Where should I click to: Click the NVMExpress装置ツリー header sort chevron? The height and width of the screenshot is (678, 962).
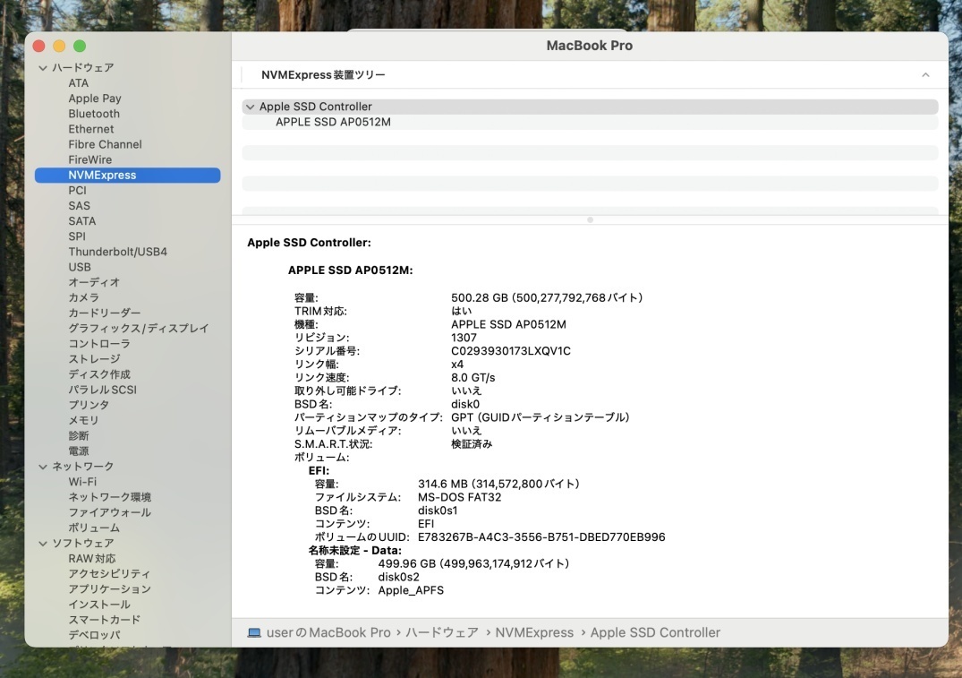(925, 75)
